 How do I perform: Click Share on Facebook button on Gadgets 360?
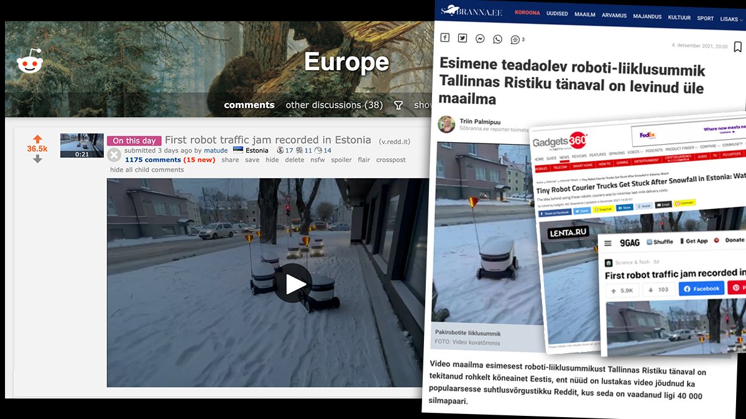(x=555, y=212)
